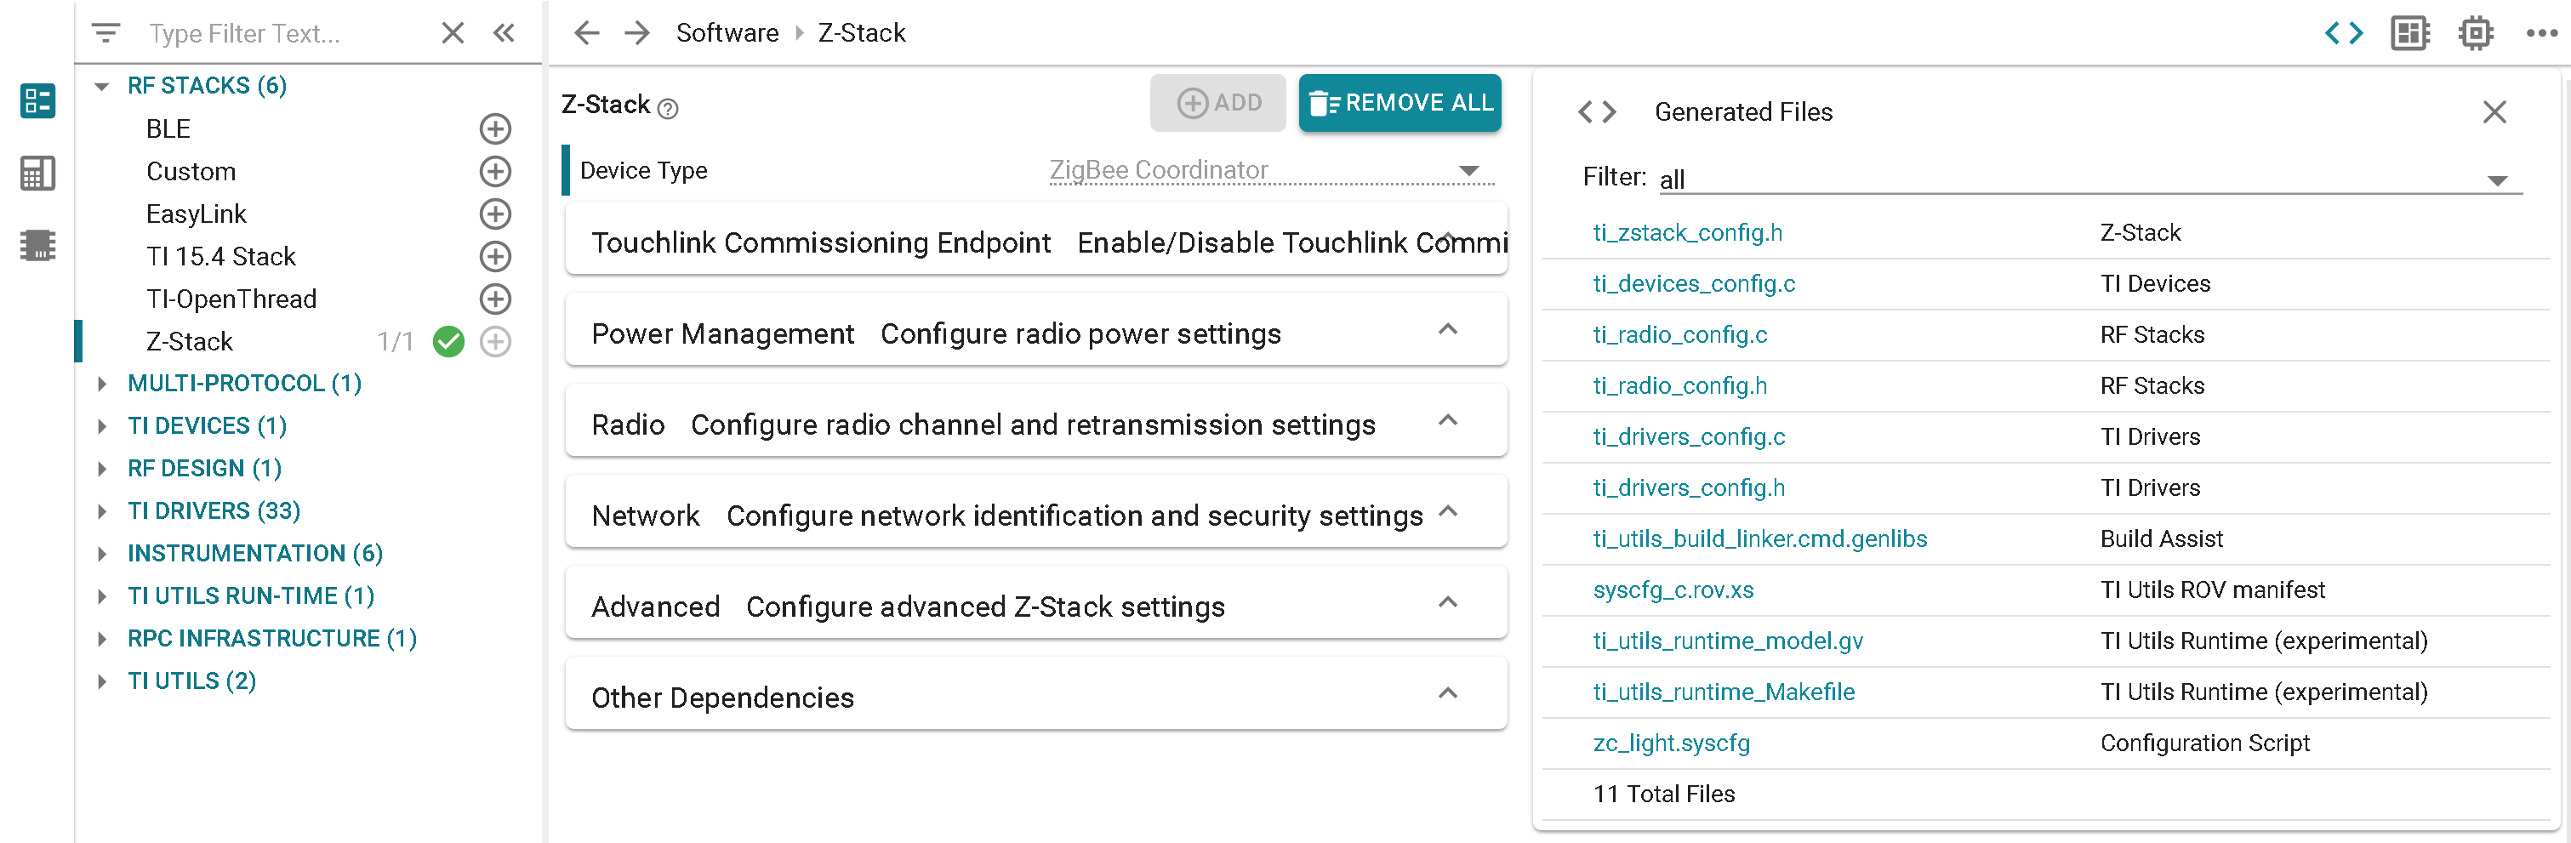This screenshot has width=2571, height=843.
Task: Expand the MULTI-PROTOCOL category
Action: point(102,384)
